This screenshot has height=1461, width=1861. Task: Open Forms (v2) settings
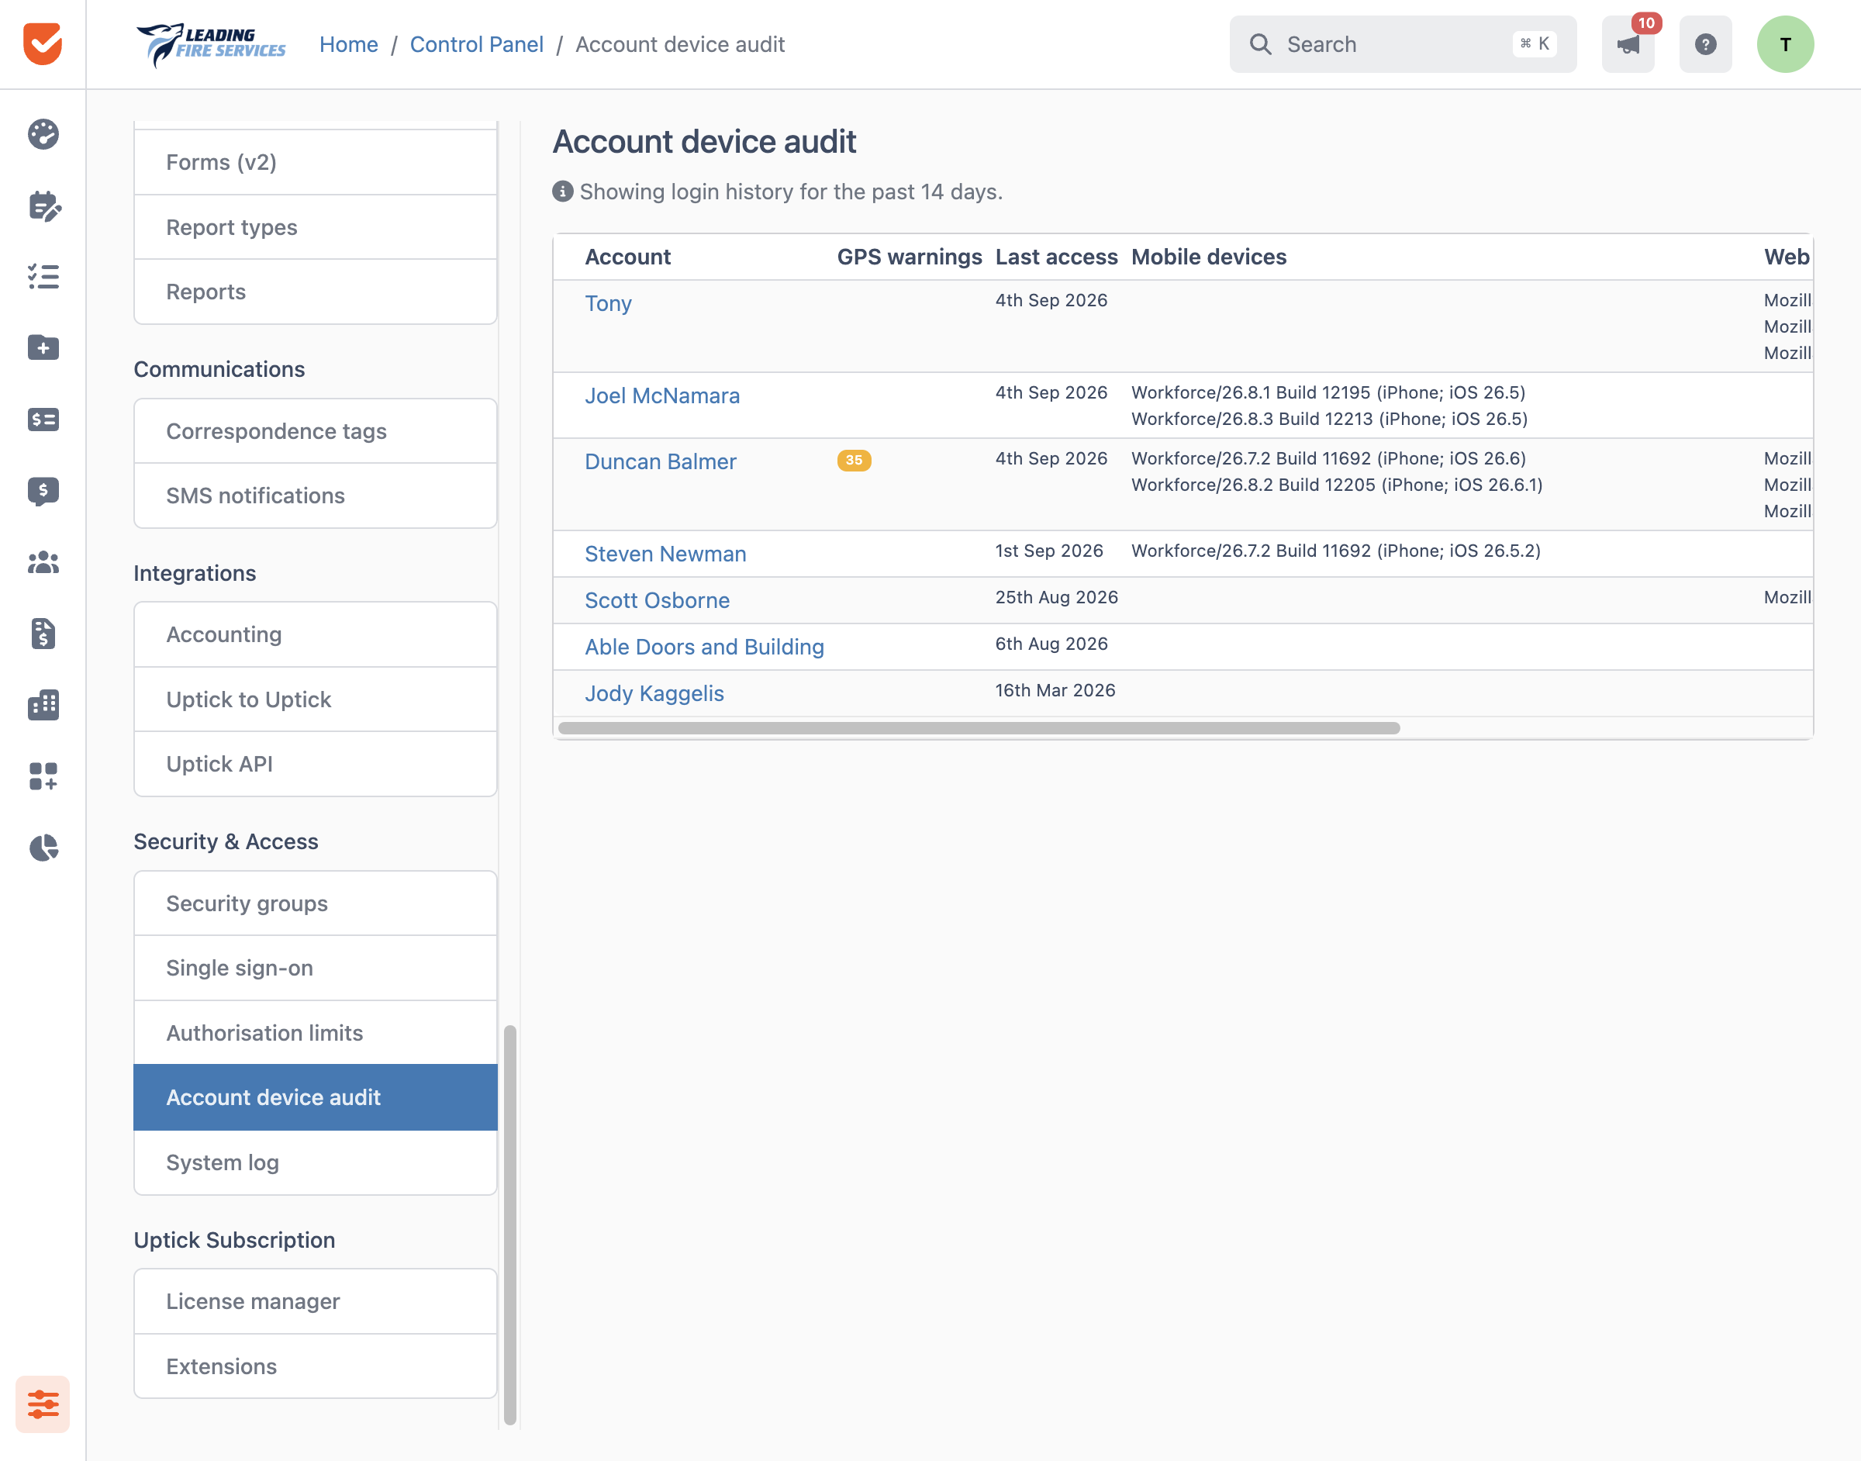(x=316, y=163)
